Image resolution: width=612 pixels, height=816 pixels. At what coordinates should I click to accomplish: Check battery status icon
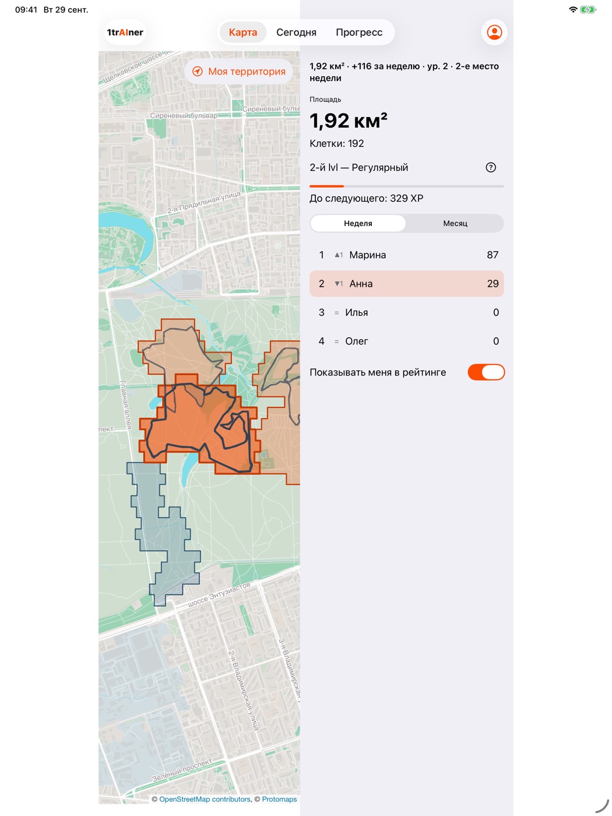588,9
